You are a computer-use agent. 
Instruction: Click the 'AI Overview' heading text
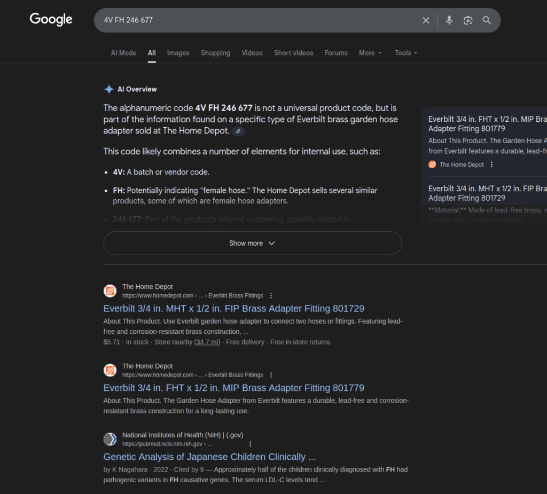tap(137, 89)
